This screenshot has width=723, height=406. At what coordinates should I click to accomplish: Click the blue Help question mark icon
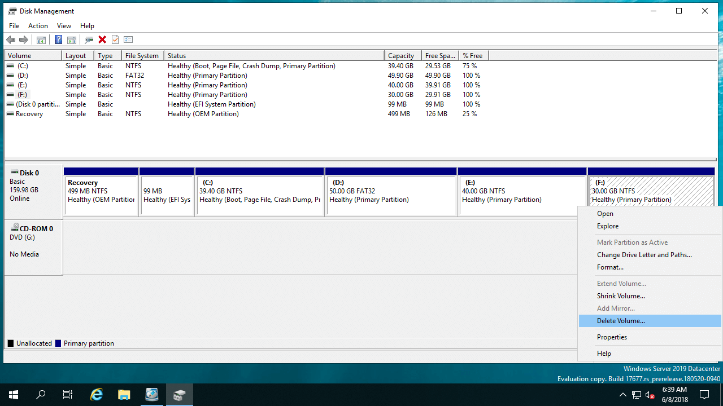coord(58,39)
